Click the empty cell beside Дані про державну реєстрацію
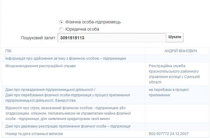Viewport: 210px width, 138px height. 177,126
